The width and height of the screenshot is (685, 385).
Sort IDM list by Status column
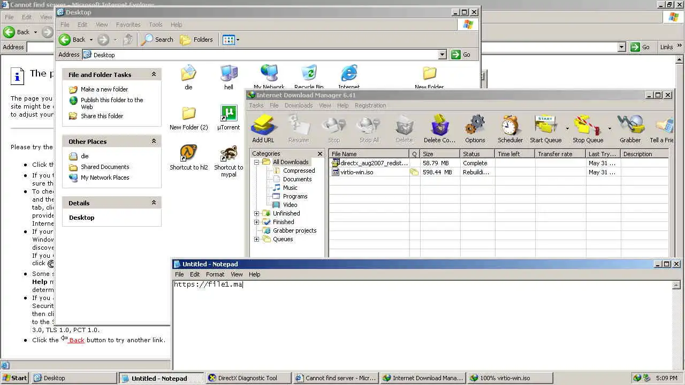click(477, 154)
